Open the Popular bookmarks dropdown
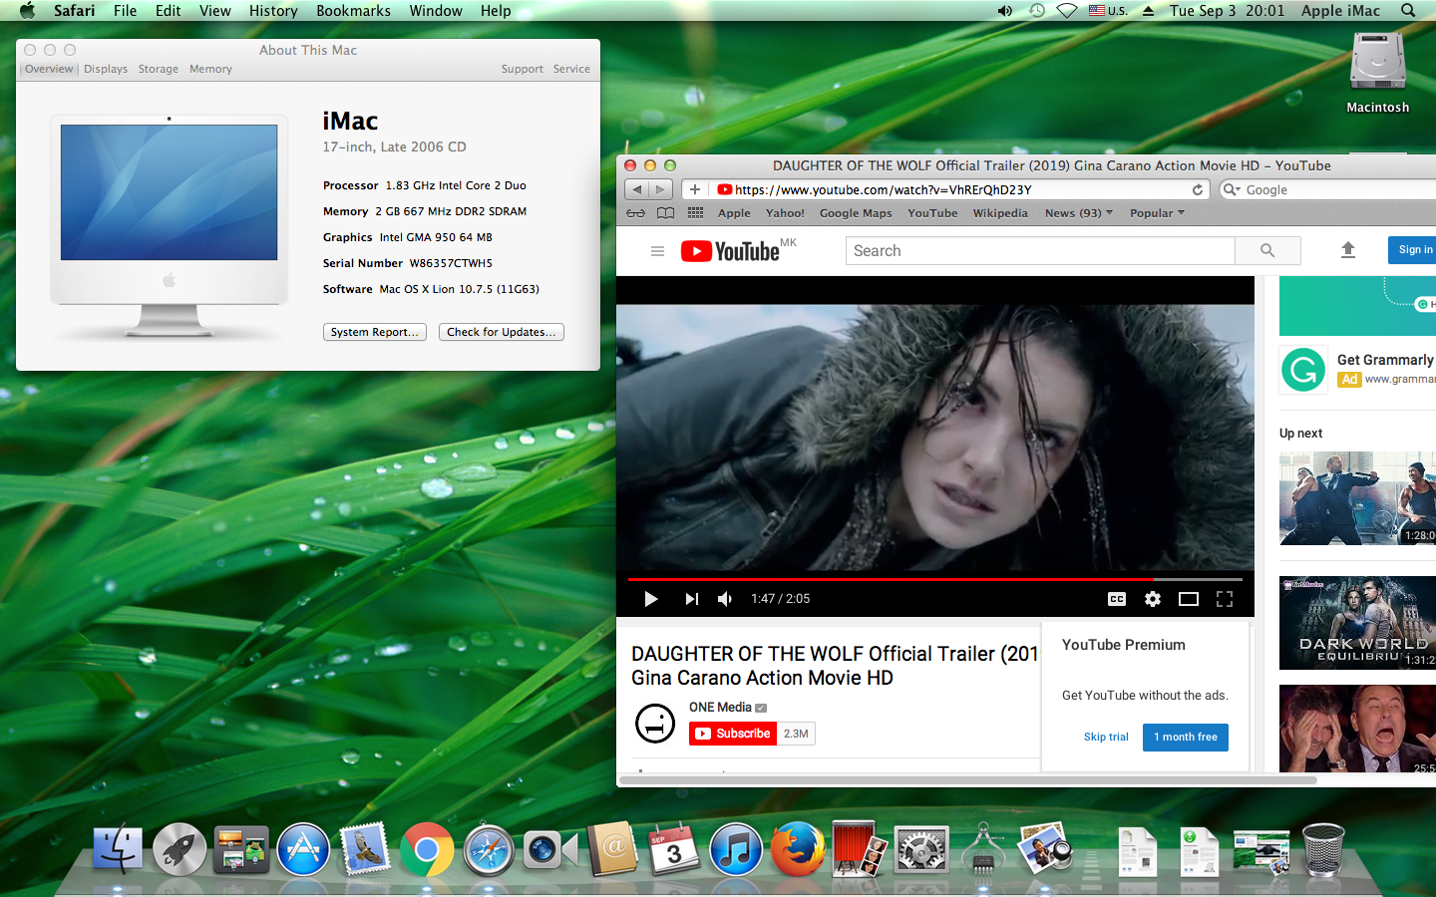Image resolution: width=1436 pixels, height=897 pixels. point(1157,213)
